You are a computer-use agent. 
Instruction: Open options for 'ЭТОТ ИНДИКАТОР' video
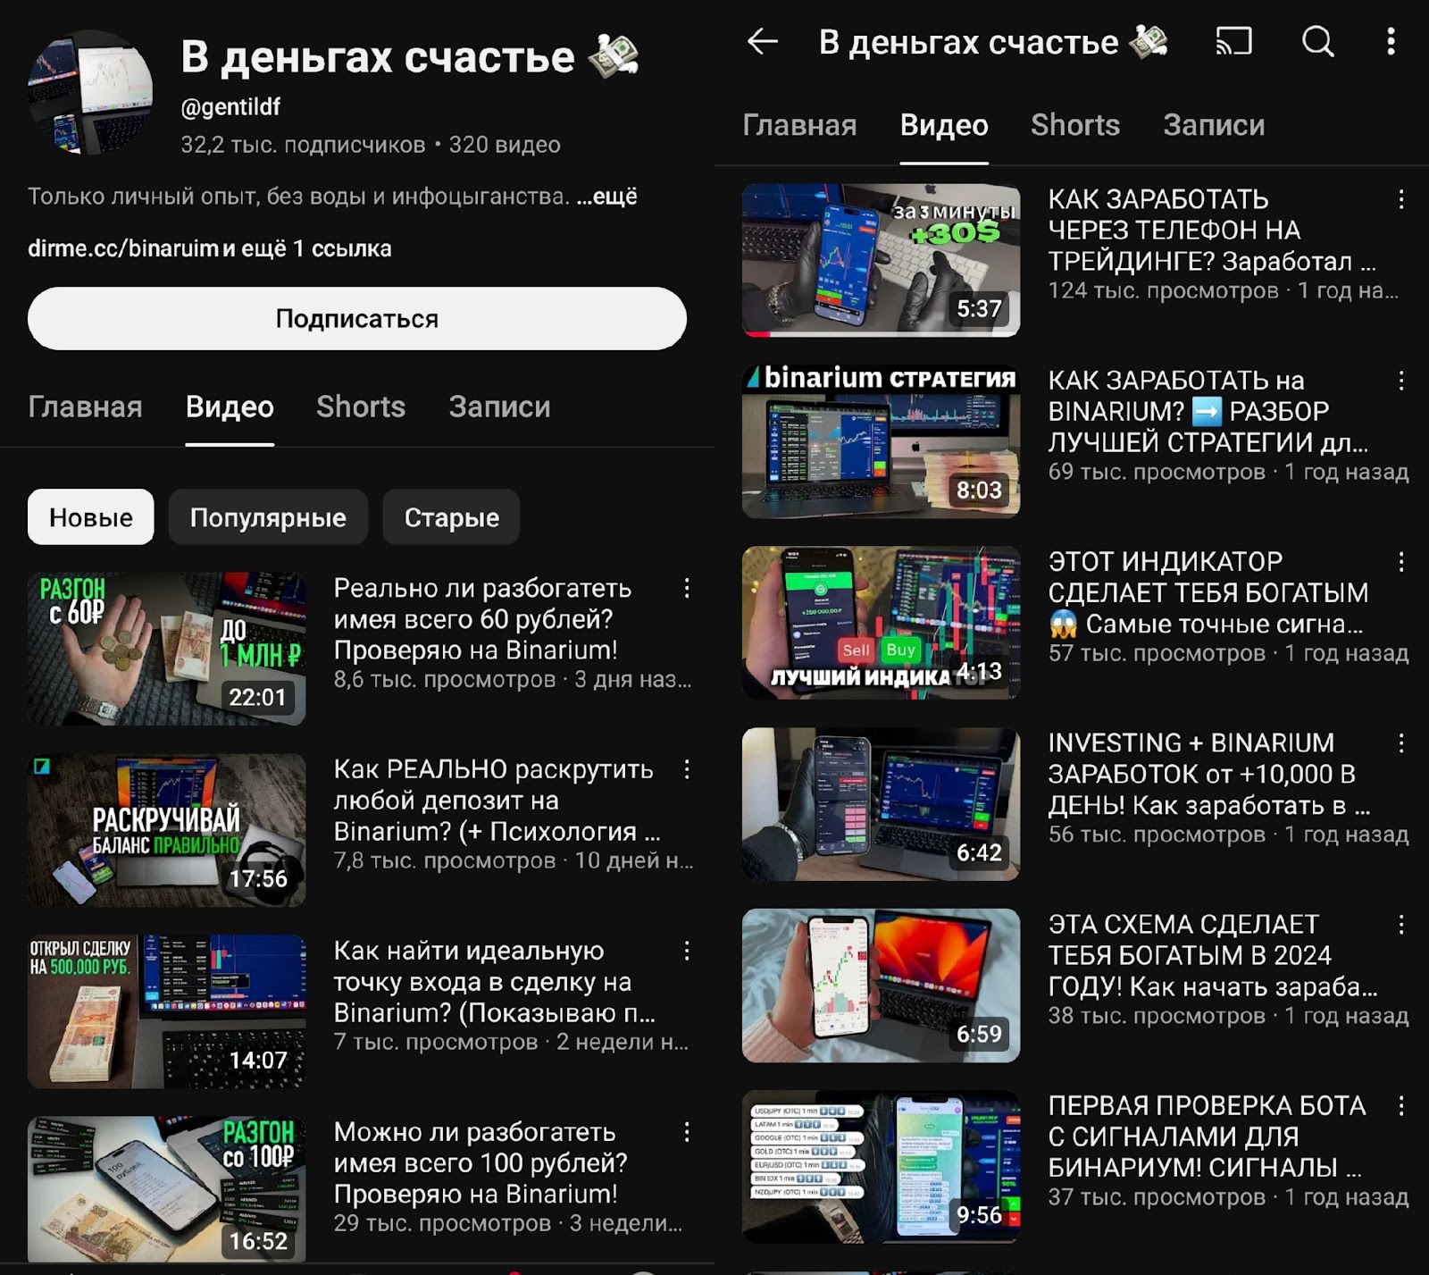click(x=1401, y=562)
